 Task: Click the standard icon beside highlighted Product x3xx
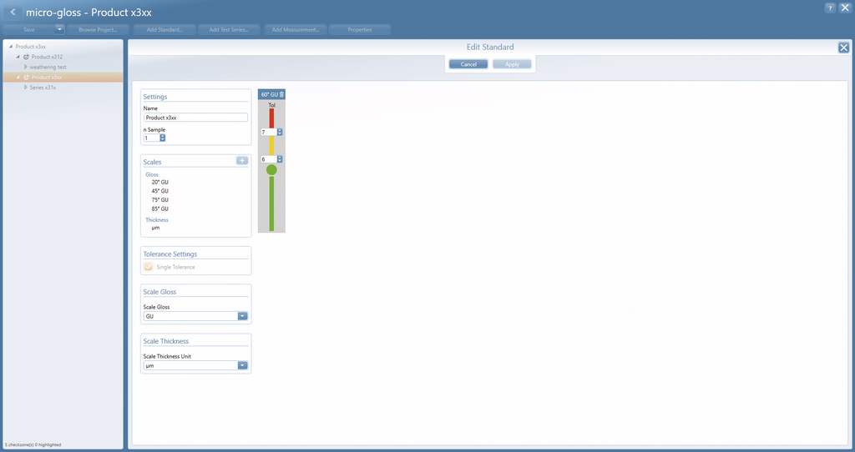26,78
